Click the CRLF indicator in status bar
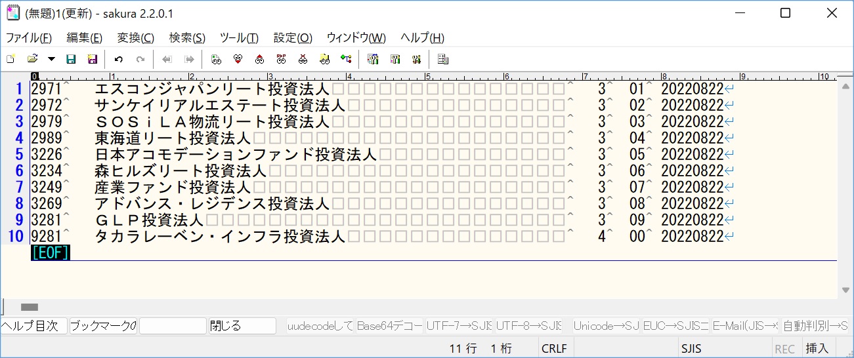The image size is (854, 358). coord(555,349)
